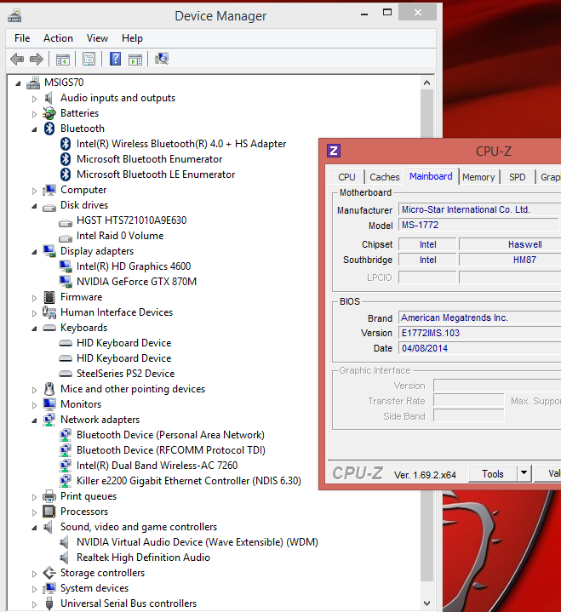Open the View menu
The height and width of the screenshot is (612, 561).
pyautogui.click(x=97, y=38)
